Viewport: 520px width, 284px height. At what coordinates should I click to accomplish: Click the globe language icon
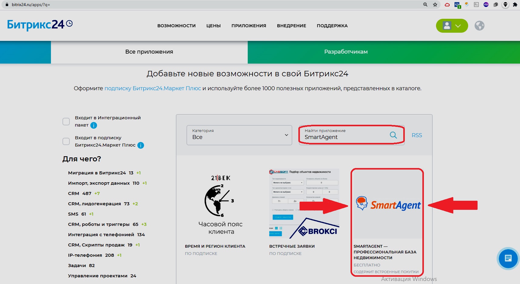[x=479, y=26]
